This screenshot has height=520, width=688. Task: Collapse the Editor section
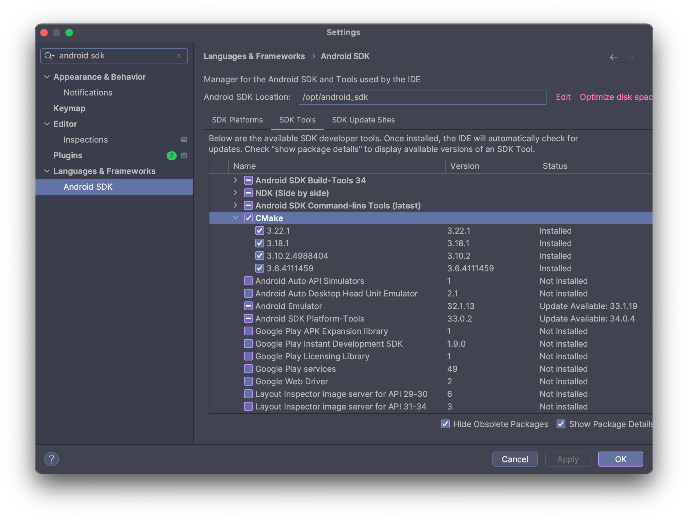[47, 124]
